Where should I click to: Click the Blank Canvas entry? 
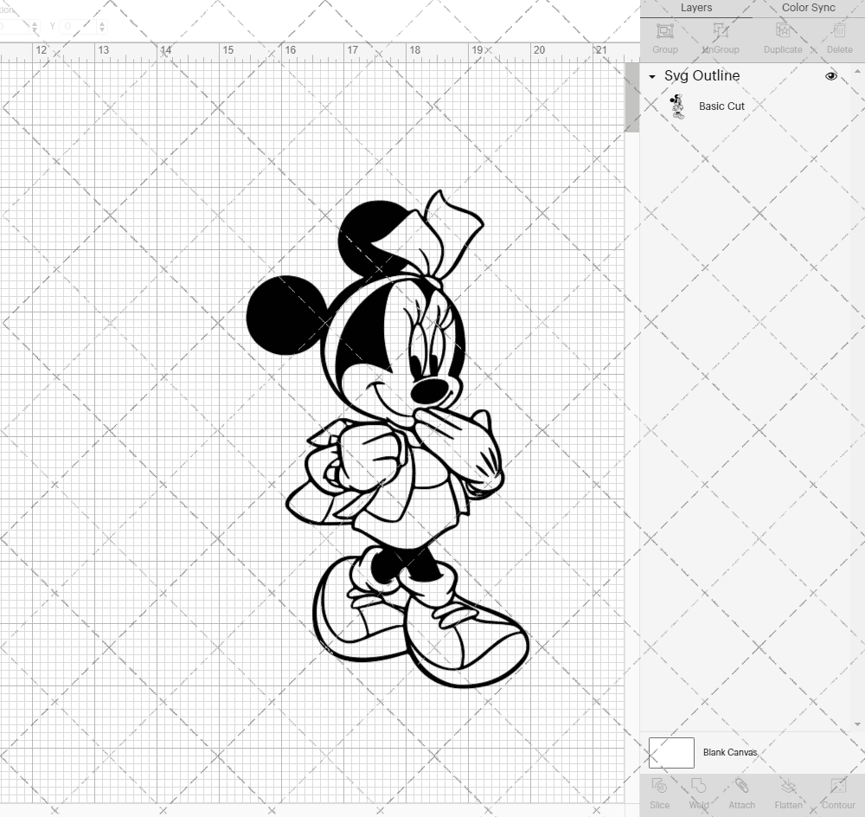731,752
